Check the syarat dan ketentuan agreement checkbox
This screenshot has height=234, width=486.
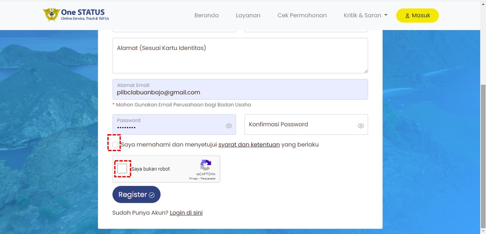pyautogui.click(x=115, y=145)
